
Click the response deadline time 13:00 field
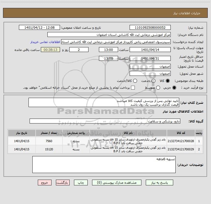(109, 50)
